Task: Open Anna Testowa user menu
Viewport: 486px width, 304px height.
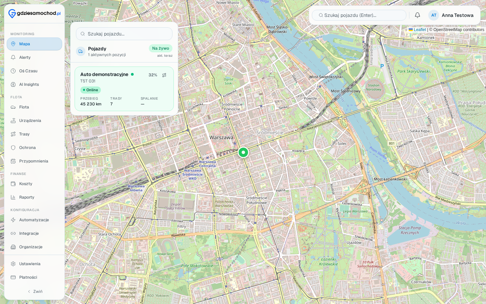Action: tap(451, 15)
